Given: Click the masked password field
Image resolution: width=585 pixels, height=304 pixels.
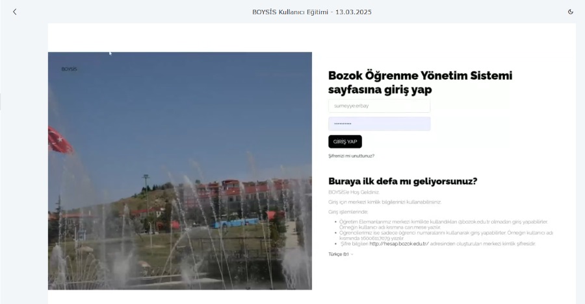Looking at the screenshot, I should (x=379, y=124).
